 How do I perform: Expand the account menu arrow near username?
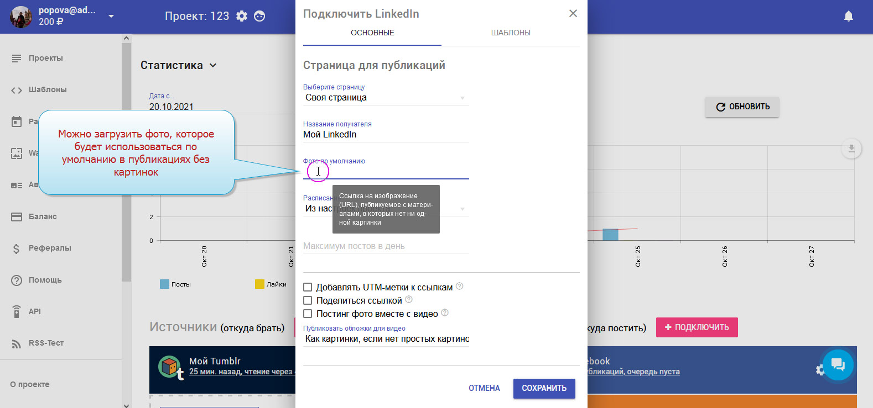[x=111, y=16]
